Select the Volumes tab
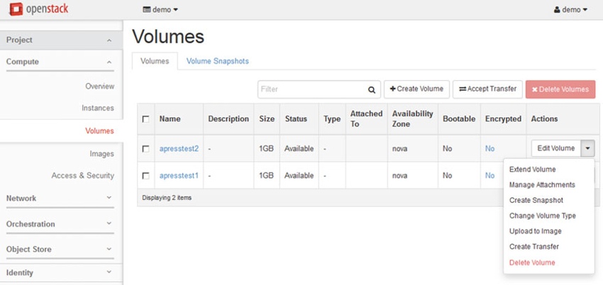The image size is (603, 285). [x=155, y=61]
